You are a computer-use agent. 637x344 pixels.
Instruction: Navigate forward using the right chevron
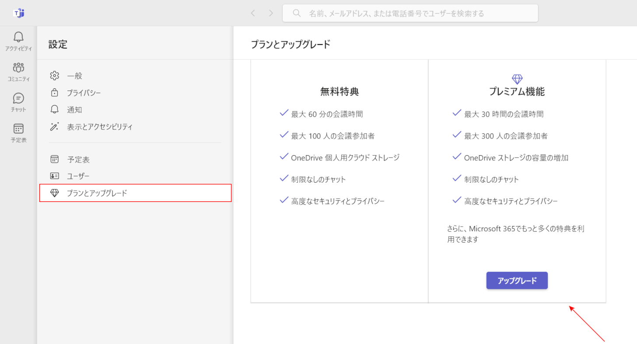(x=271, y=13)
